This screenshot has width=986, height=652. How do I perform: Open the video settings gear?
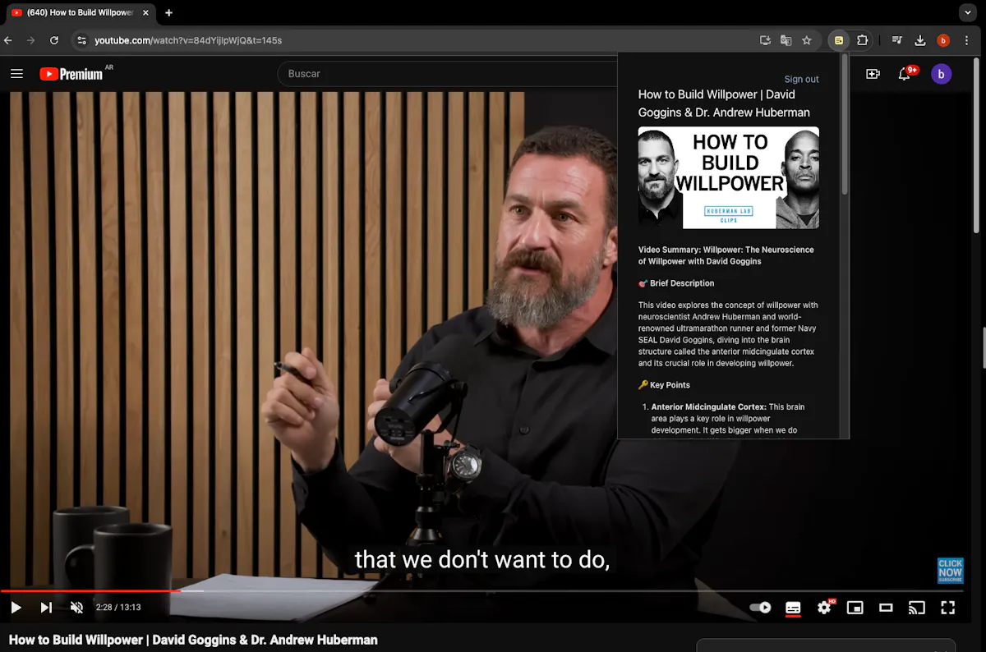click(x=824, y=608)
